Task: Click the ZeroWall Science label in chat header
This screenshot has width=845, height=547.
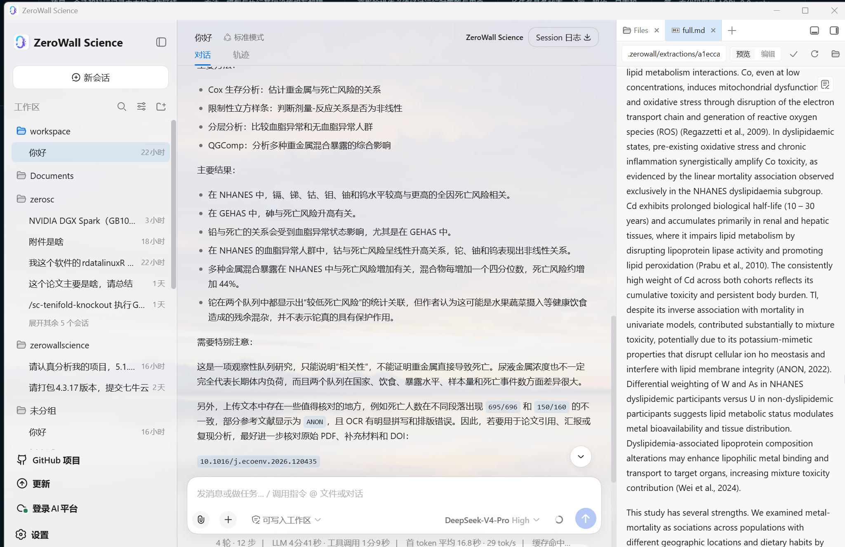Action: pos(494,38)
